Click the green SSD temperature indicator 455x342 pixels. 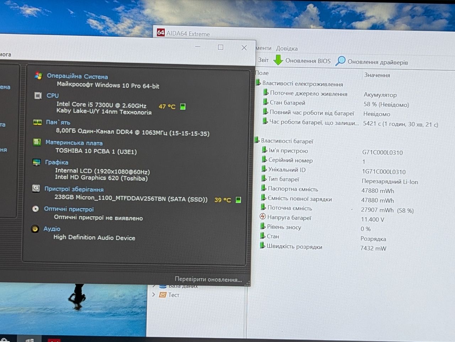click(x=238, y=200)
